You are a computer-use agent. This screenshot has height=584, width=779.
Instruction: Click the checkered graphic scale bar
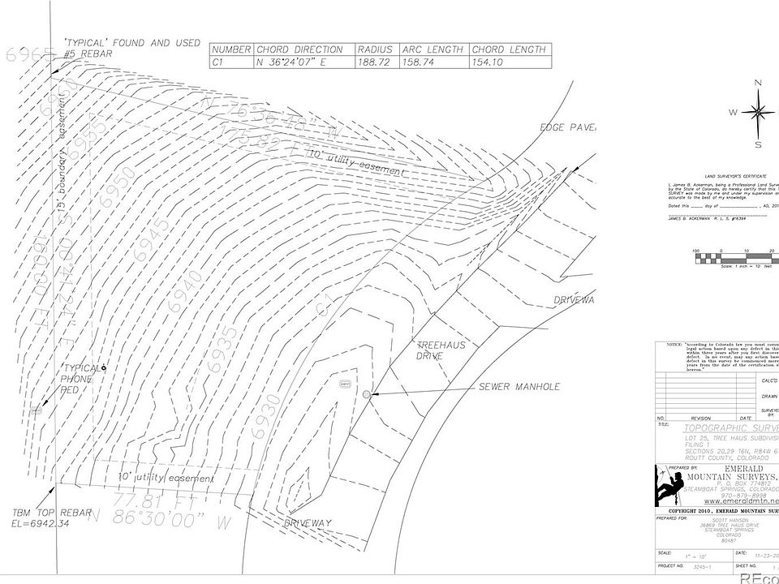(x=738, y=257)
